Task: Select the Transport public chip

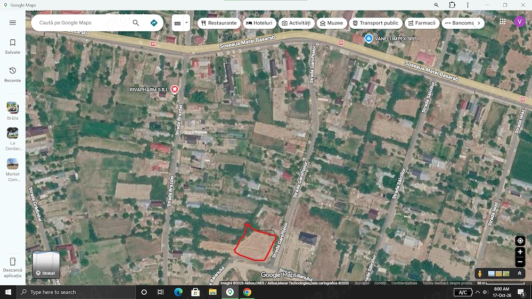Action: pyautogui.click(x=375, y=23)
